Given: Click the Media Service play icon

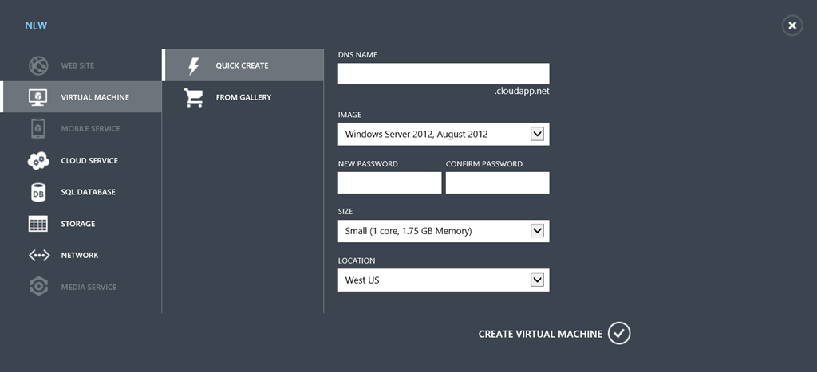Looking at the screenshot, I should (x=38, y=287).
